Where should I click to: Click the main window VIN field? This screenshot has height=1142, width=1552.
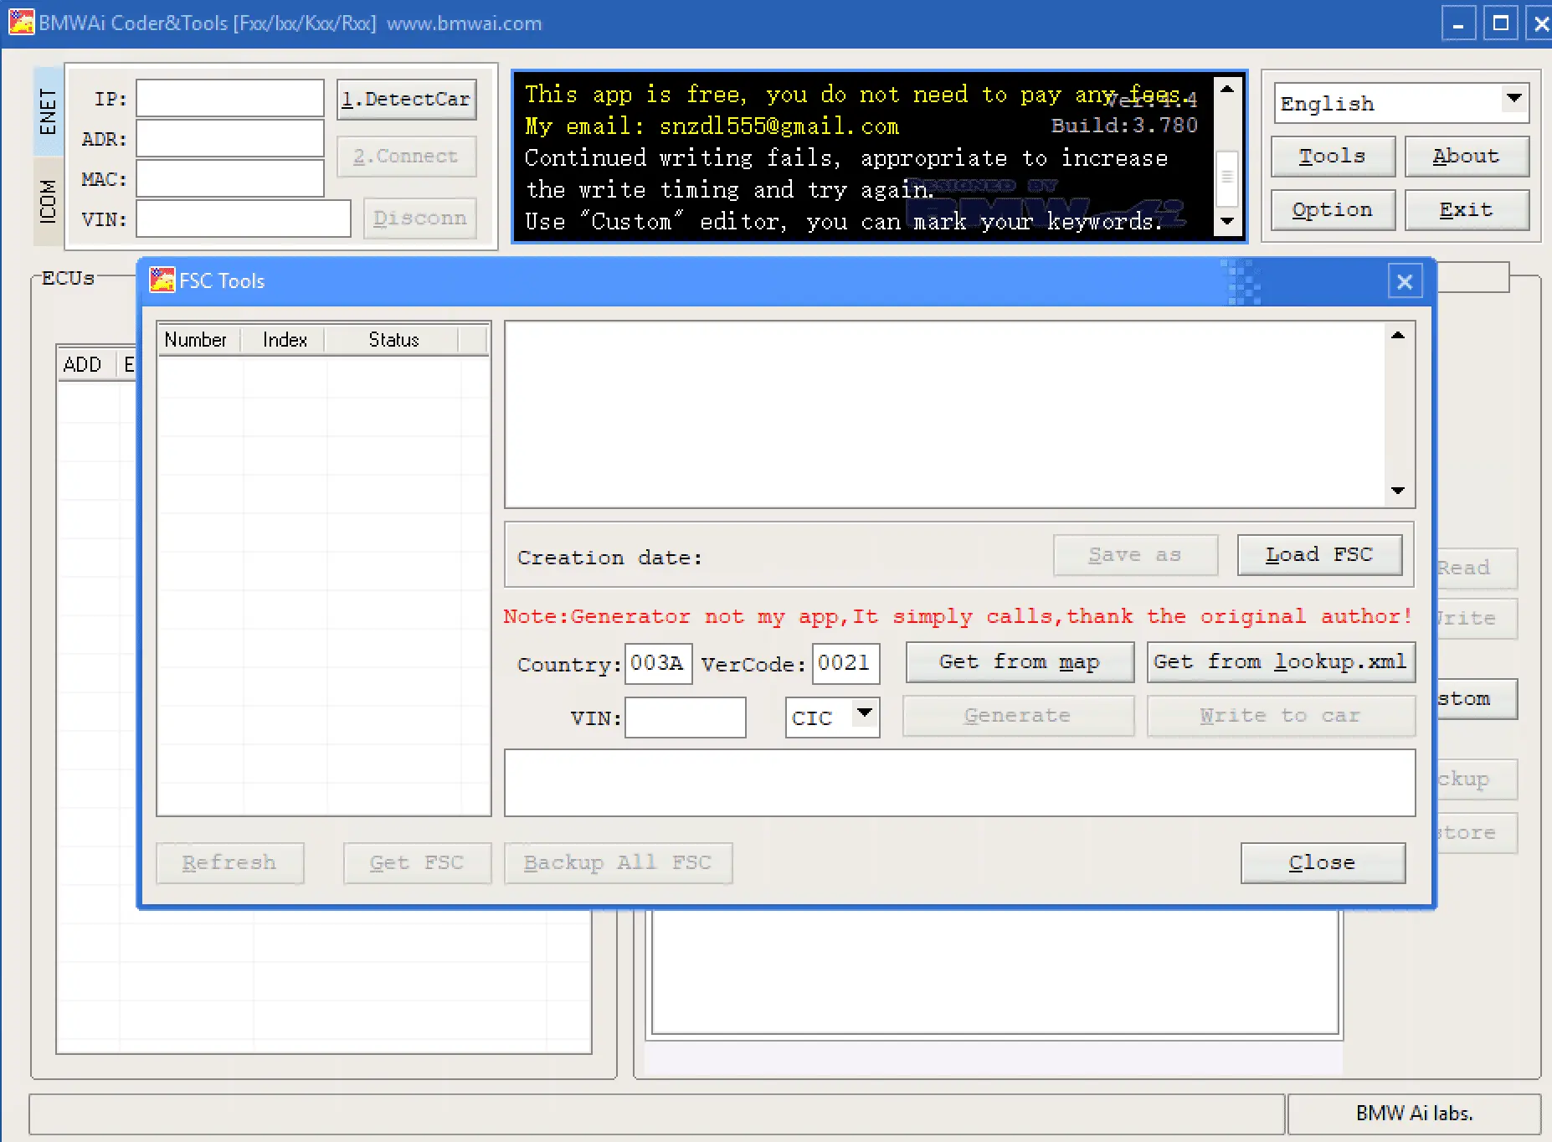coord(244,219)
